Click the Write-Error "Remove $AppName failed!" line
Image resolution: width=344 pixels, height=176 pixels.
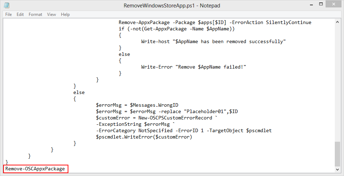coord(193,67)
